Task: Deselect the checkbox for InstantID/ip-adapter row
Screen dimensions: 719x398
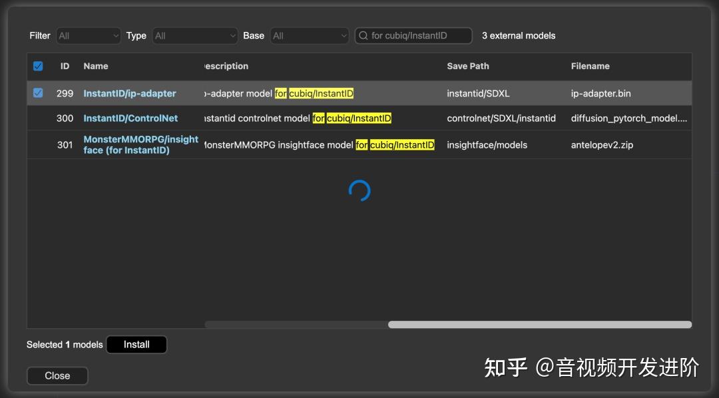Action: 38,93
